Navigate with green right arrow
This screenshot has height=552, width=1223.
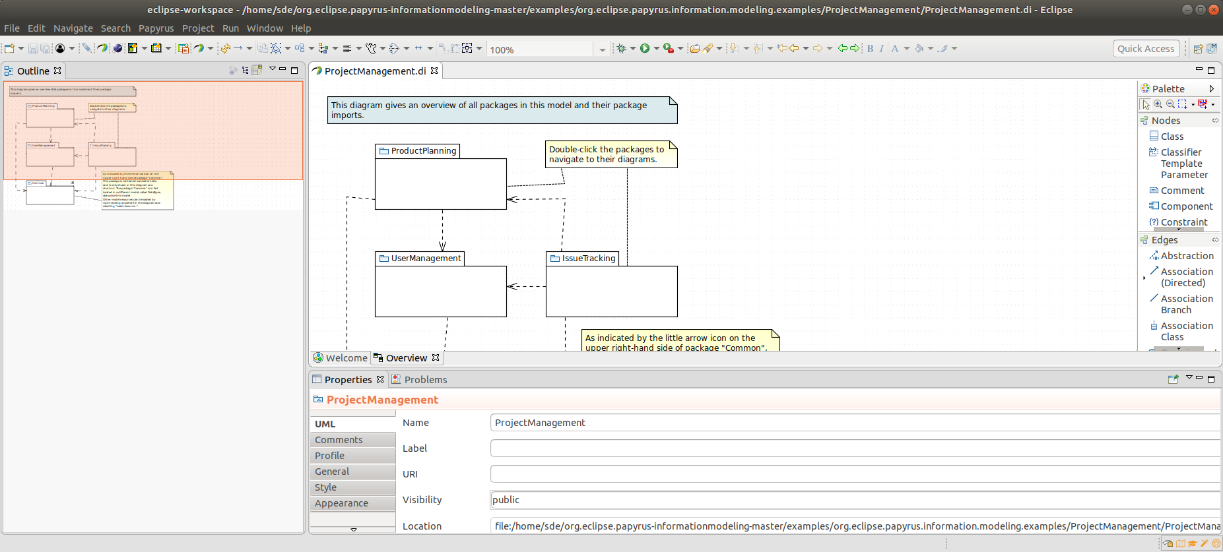[x=855, y=48]
